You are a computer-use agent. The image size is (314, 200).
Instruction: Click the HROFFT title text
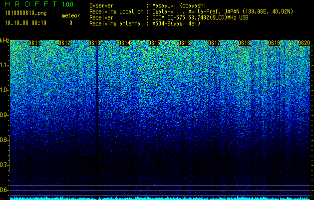click(x=31, y=4)
